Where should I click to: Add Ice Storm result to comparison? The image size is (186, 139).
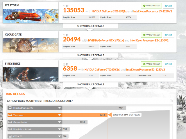tap(169, 6)
